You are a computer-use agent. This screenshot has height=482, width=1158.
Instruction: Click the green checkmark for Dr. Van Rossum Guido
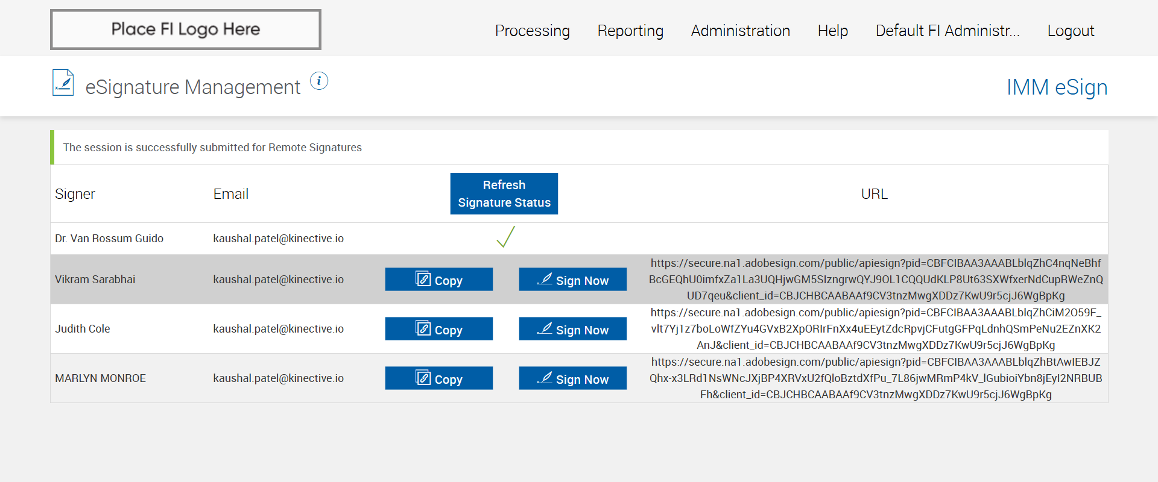point(505,237)
